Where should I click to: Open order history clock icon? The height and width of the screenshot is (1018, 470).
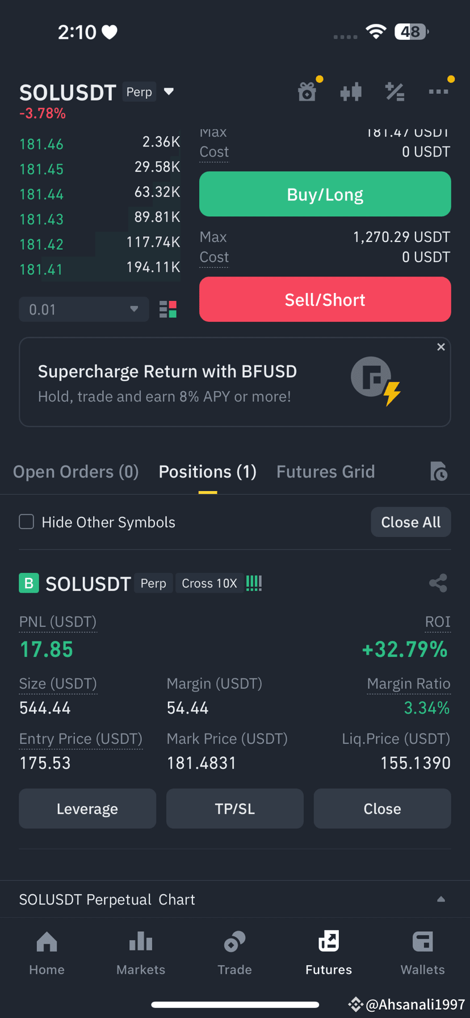point(439,472)
